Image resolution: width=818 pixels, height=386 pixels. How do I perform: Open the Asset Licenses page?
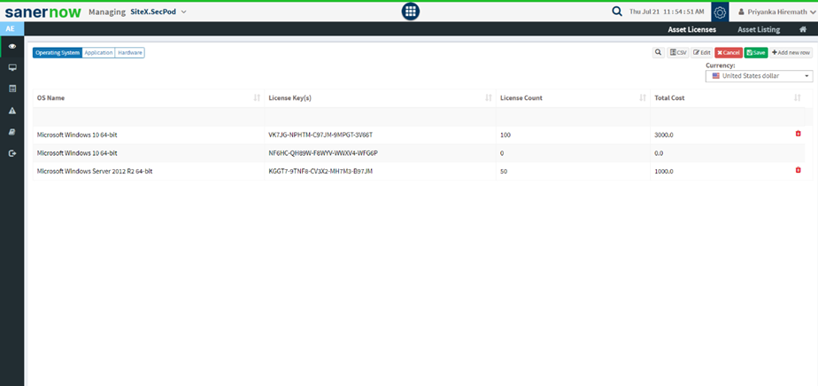point(691,30)
